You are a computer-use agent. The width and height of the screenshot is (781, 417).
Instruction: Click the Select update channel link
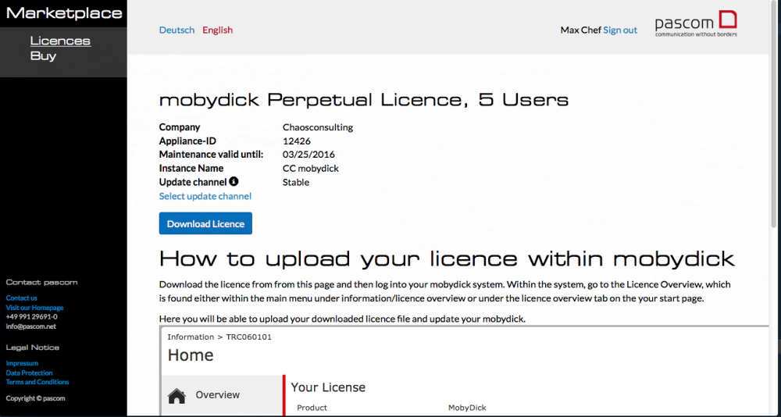point(205,196)
